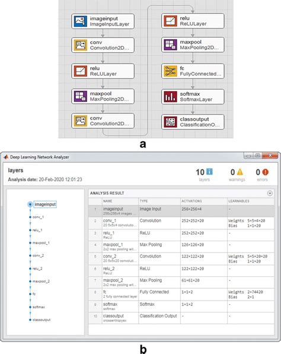Select the imageinput node in the graph
Viewport: 281px width, 354px height.
(x=45, y=204)
